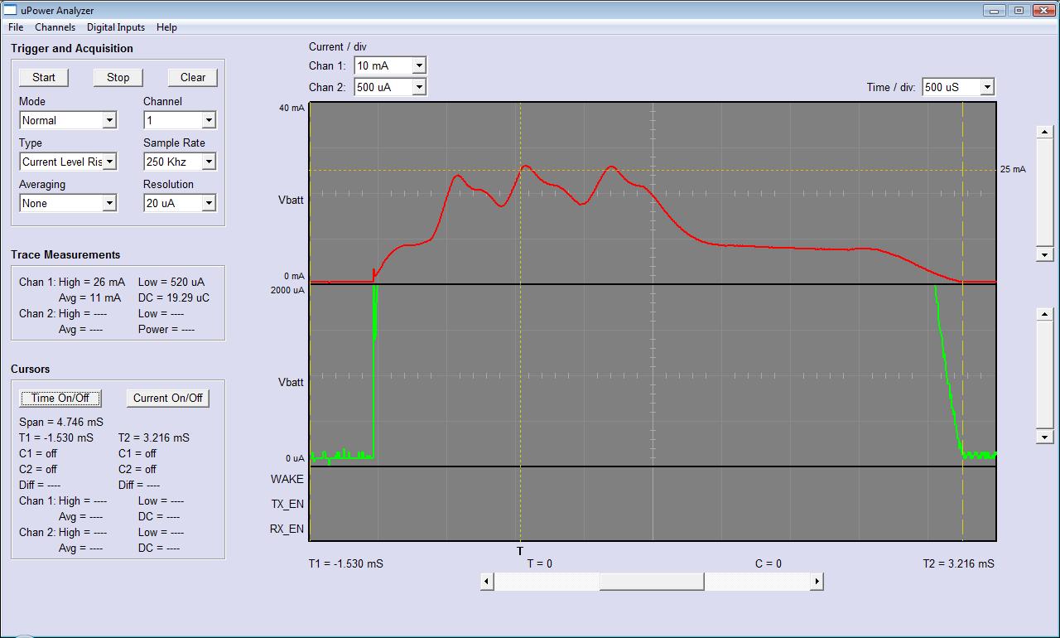Toggle the time cursors on or off
Viewport: 1060px width, 638px height.
pos(60,398)
